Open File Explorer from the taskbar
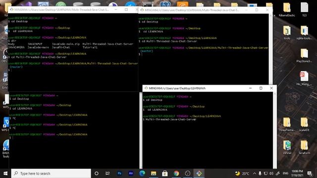Viewport: 317px width, 178px height. point(154,174)
